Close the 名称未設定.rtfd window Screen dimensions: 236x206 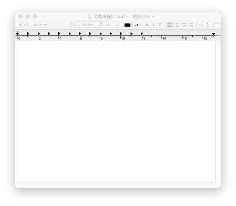point(20,16)
